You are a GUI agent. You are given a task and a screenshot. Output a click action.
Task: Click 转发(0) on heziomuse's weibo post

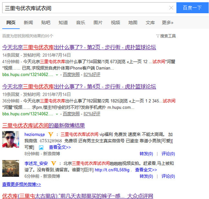tap(146, 154)
